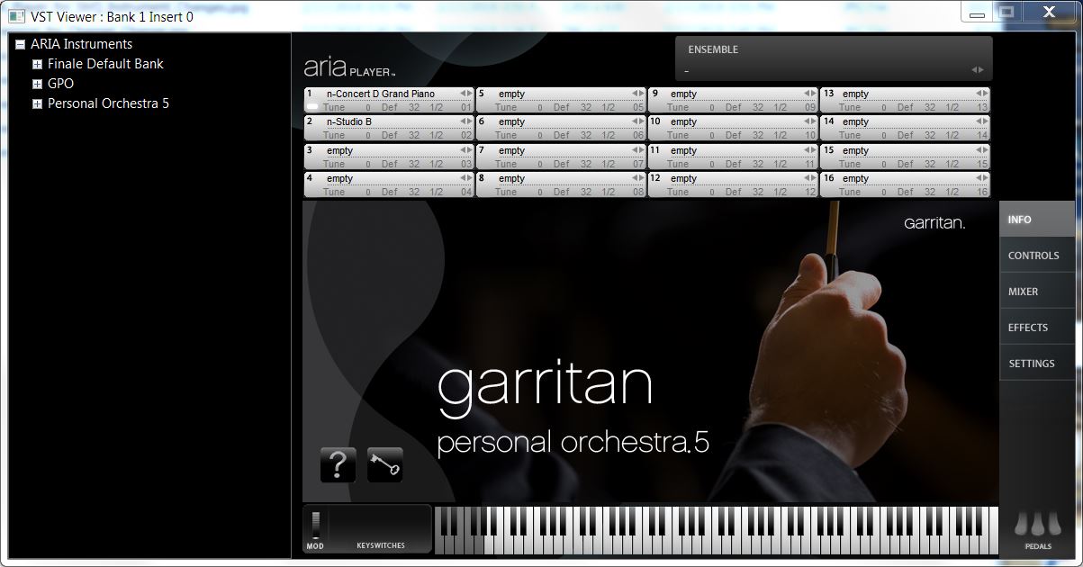Open the question mark help icon
The height and width of the screenshot is (567, 1083).
coord(338,465)
